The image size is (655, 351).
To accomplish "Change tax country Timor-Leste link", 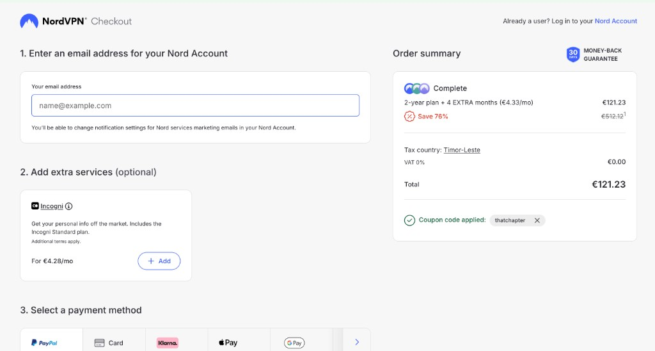I will coord(462,150).
